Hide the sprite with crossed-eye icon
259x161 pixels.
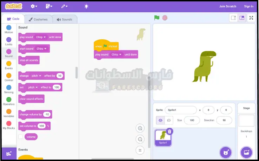[x=169, y=120]
